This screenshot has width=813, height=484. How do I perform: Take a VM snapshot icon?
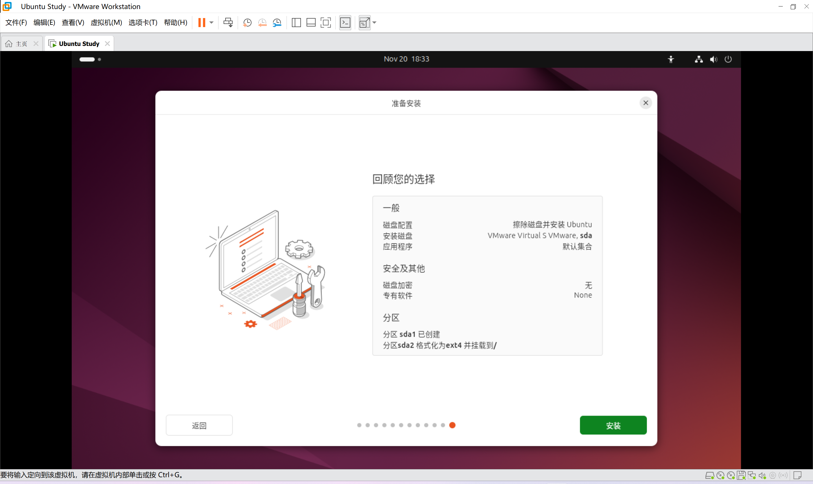point(247,23)
